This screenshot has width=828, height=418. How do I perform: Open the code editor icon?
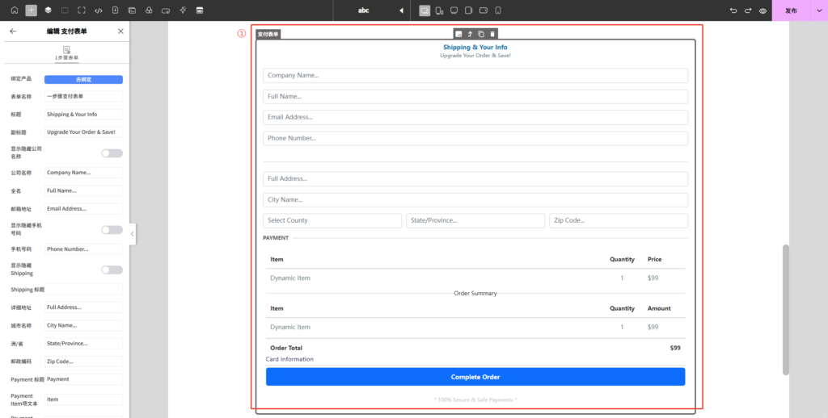[99, 10]
